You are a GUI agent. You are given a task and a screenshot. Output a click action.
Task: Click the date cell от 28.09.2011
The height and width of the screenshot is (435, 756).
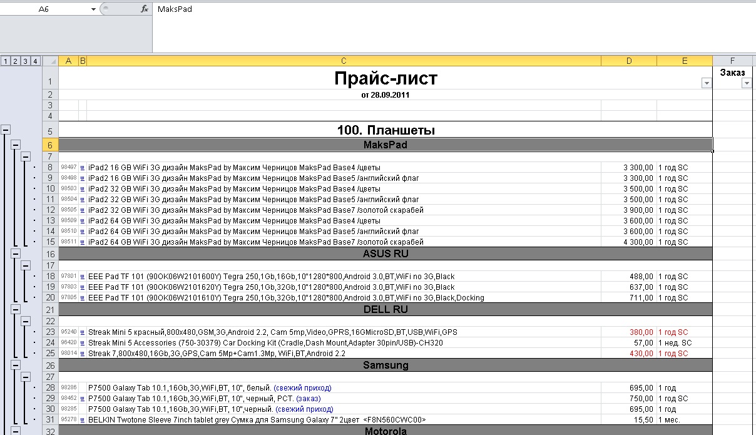coord(386,95)
